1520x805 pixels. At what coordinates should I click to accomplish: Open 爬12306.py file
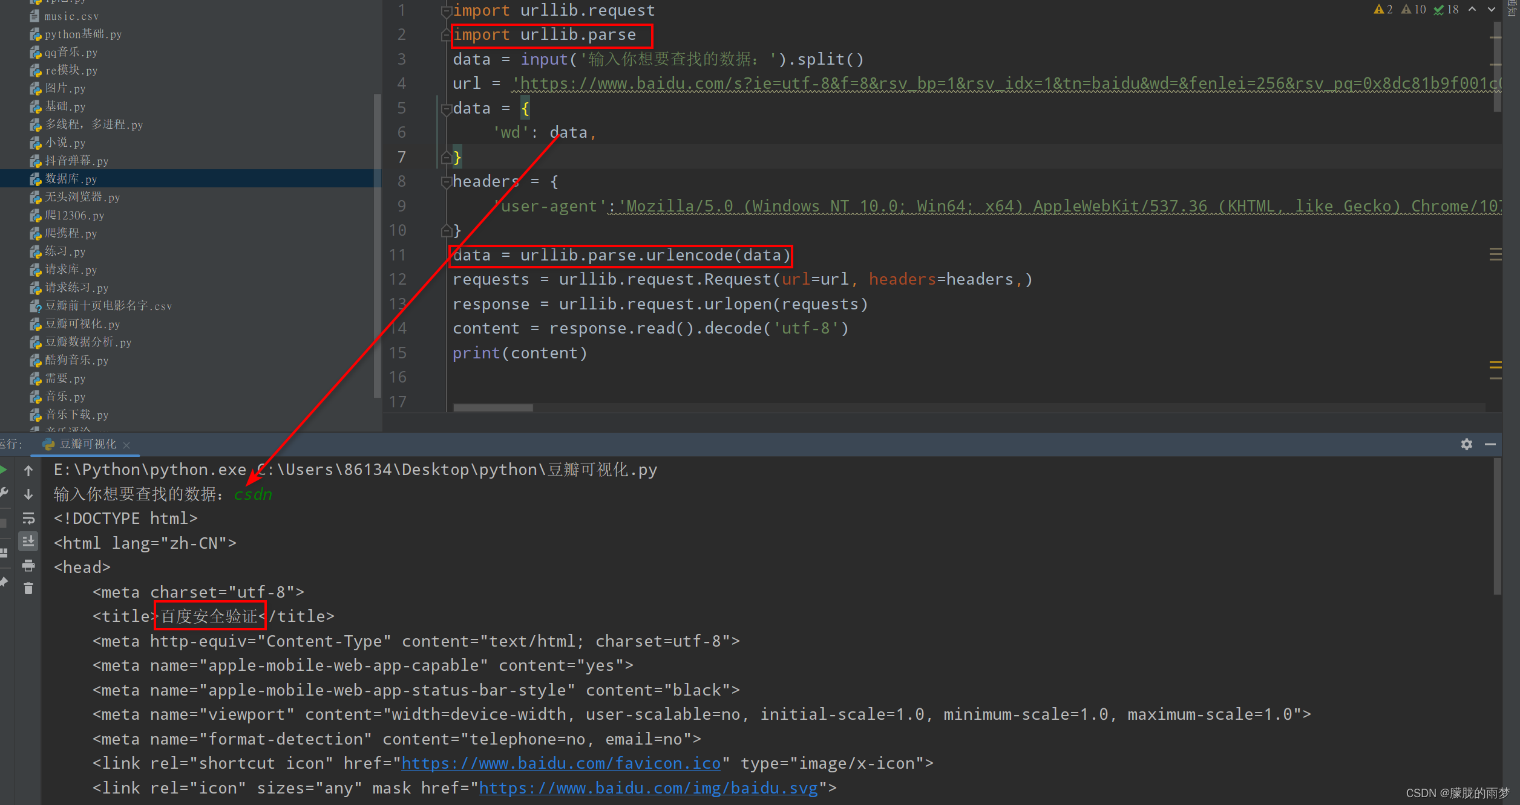(74, 216)
